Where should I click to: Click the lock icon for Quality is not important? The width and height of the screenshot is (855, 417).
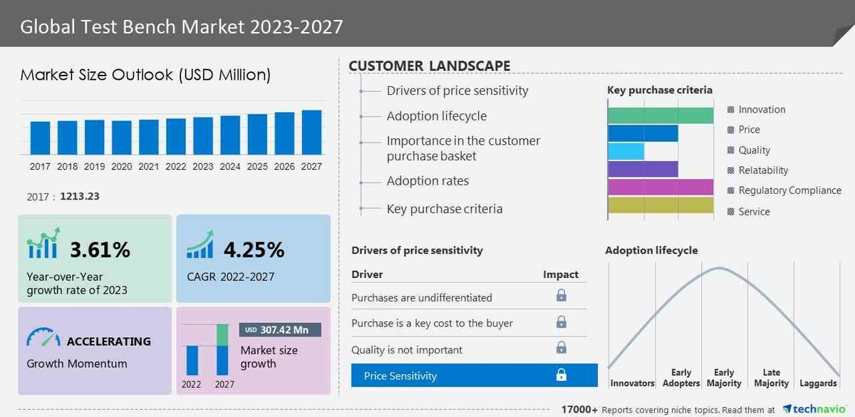pos(561,348)
